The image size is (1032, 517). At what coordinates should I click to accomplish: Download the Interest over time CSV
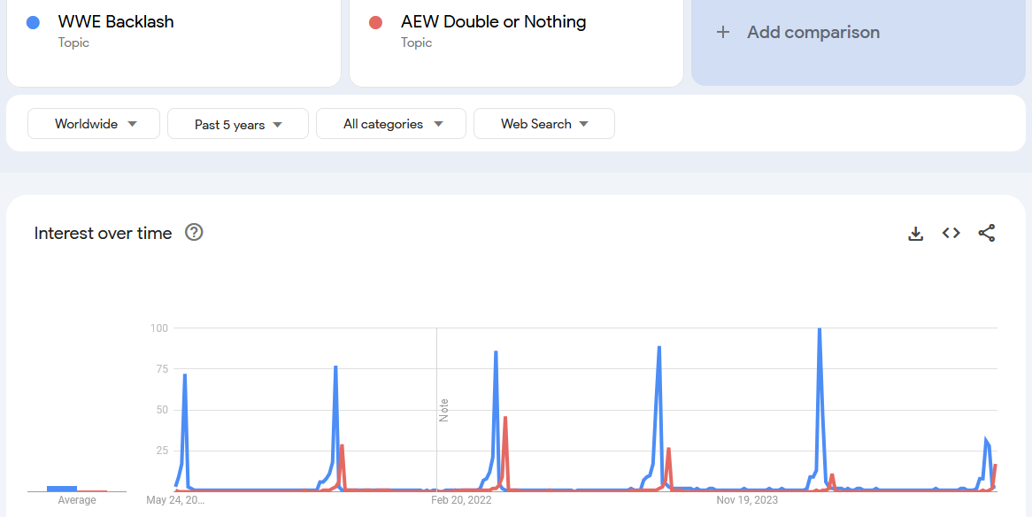[915, 233]
